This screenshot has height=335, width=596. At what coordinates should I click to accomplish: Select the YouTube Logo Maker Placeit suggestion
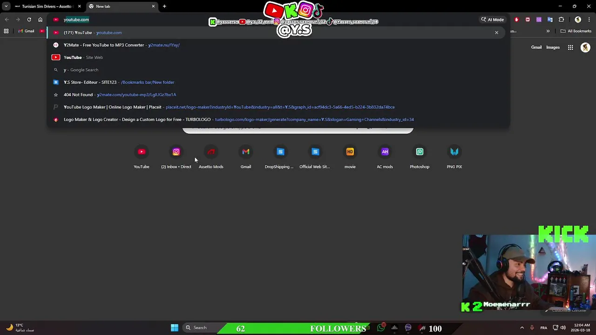pyautogui.click(x=278, y=107)
